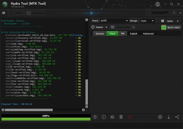Click the vendor.img 441.124 MB line
Screen dimensions: 183x129
pos(42,87)
